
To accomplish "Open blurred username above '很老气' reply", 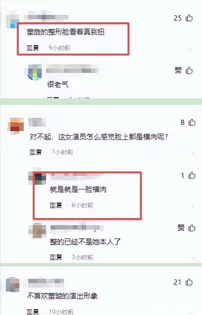I will tap(73, 69).
